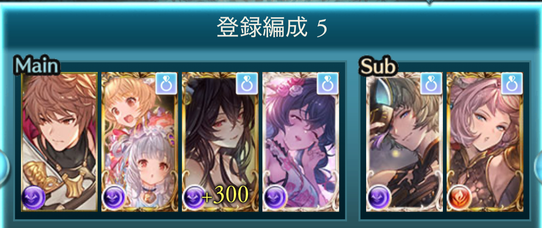Click the dark element icon on the brown-haired hero
The width and height of the screenshot is (542, 228).
33,197
